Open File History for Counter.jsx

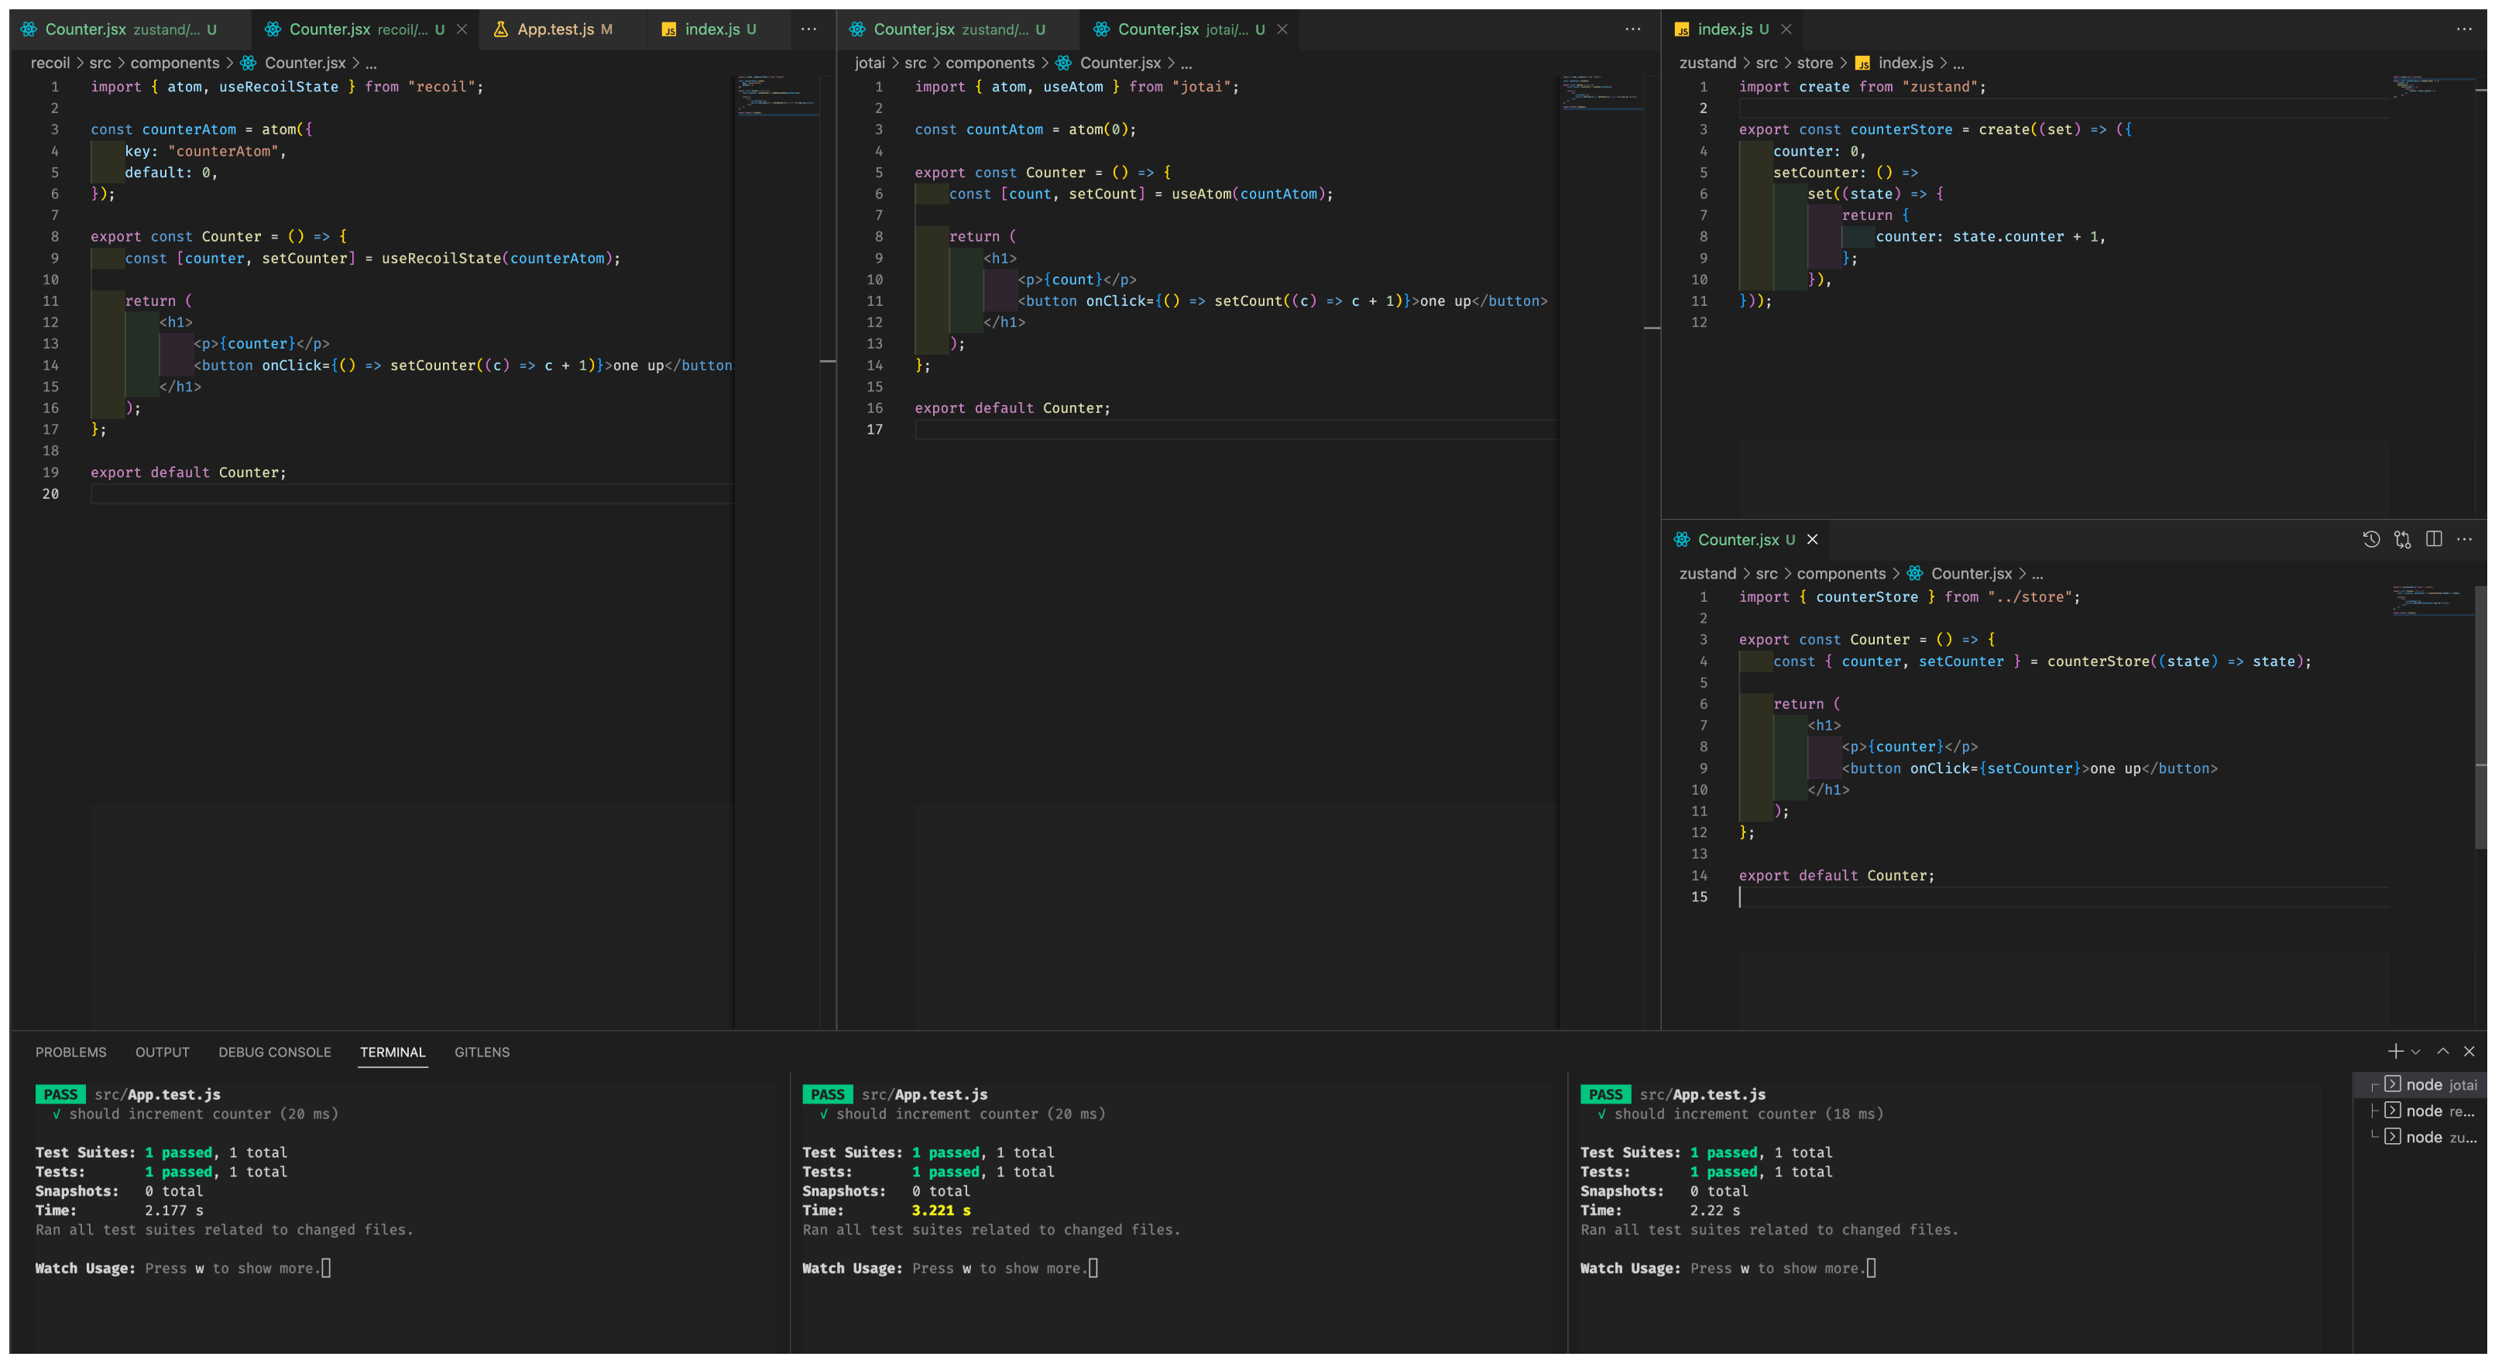click(x=2370, y=540)
